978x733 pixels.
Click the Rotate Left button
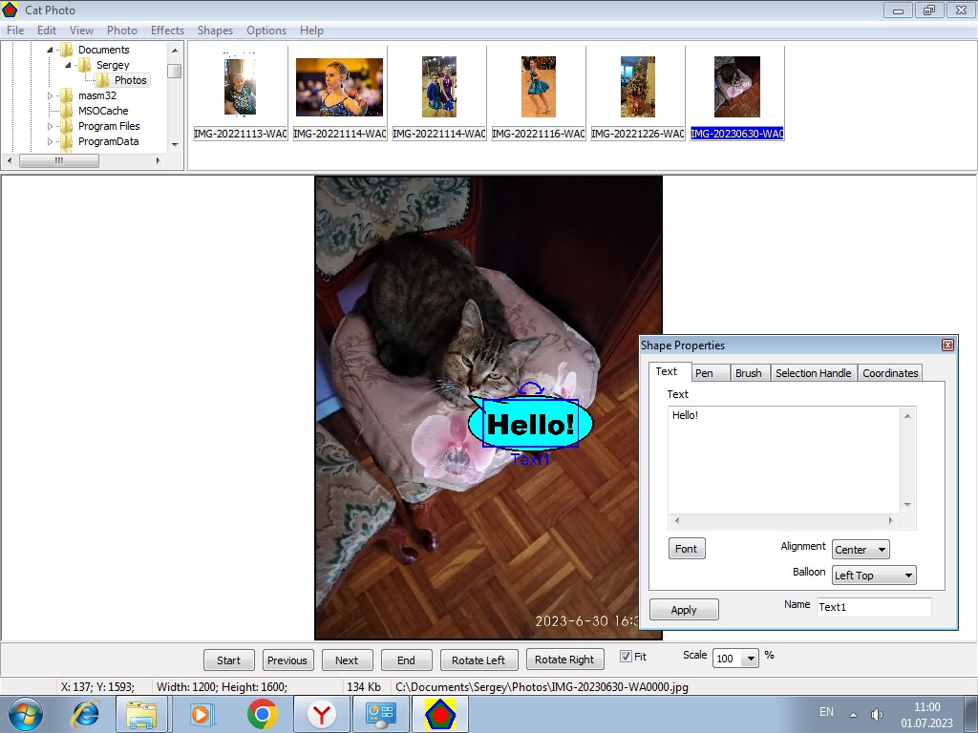pyautogui.click(x=478, y=660)
